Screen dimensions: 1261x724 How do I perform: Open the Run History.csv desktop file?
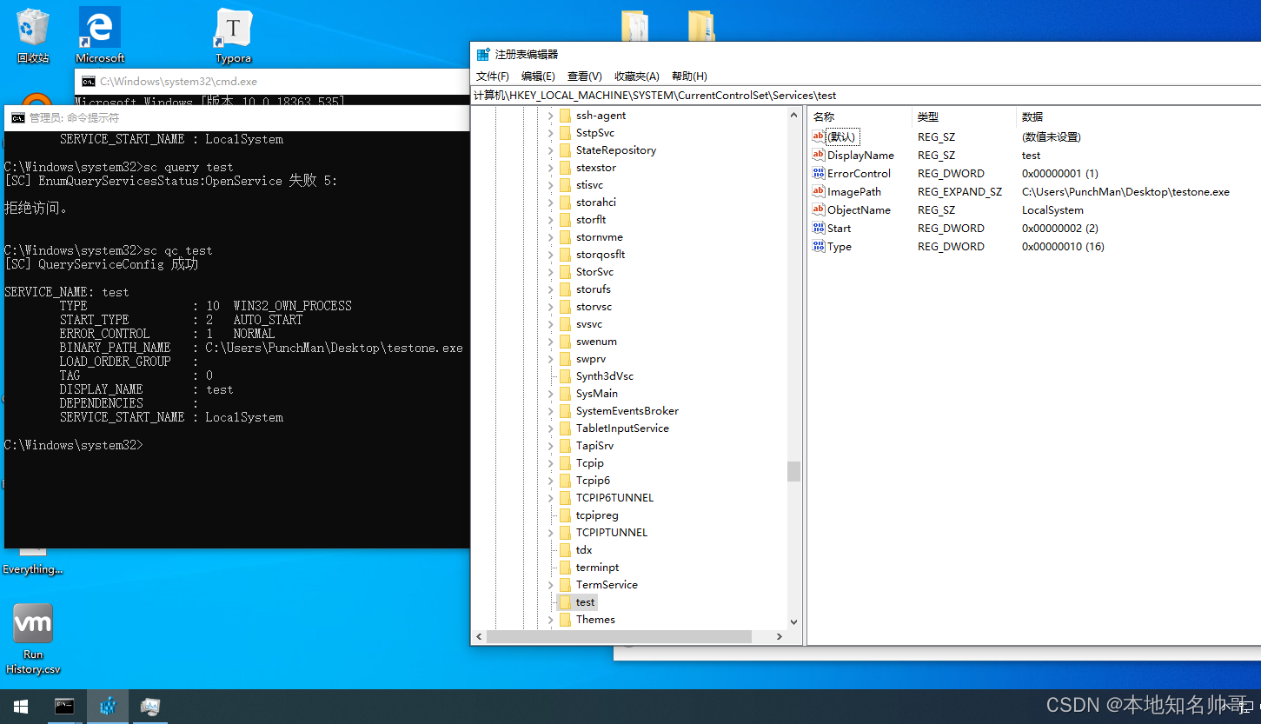coord(33,639)
